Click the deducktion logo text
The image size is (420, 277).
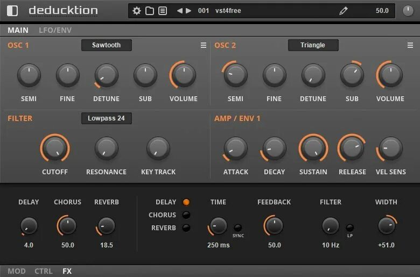[x=63, y=11]
